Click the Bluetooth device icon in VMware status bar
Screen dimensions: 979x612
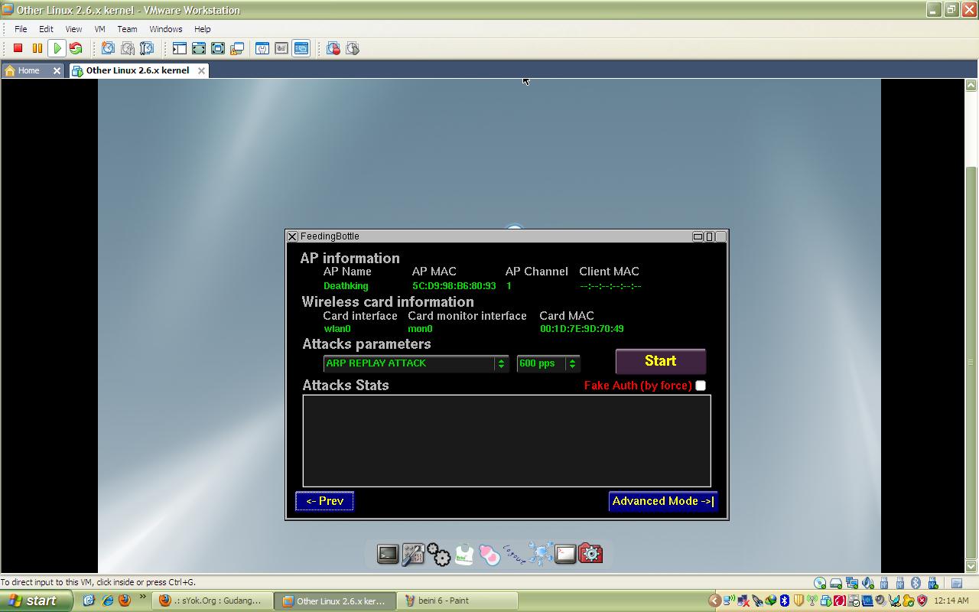coord(916,583)
